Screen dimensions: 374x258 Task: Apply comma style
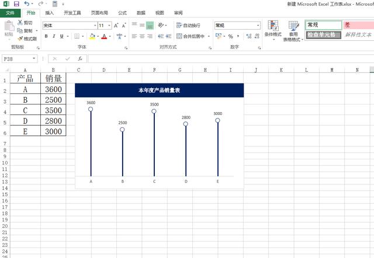click(238, 36)
